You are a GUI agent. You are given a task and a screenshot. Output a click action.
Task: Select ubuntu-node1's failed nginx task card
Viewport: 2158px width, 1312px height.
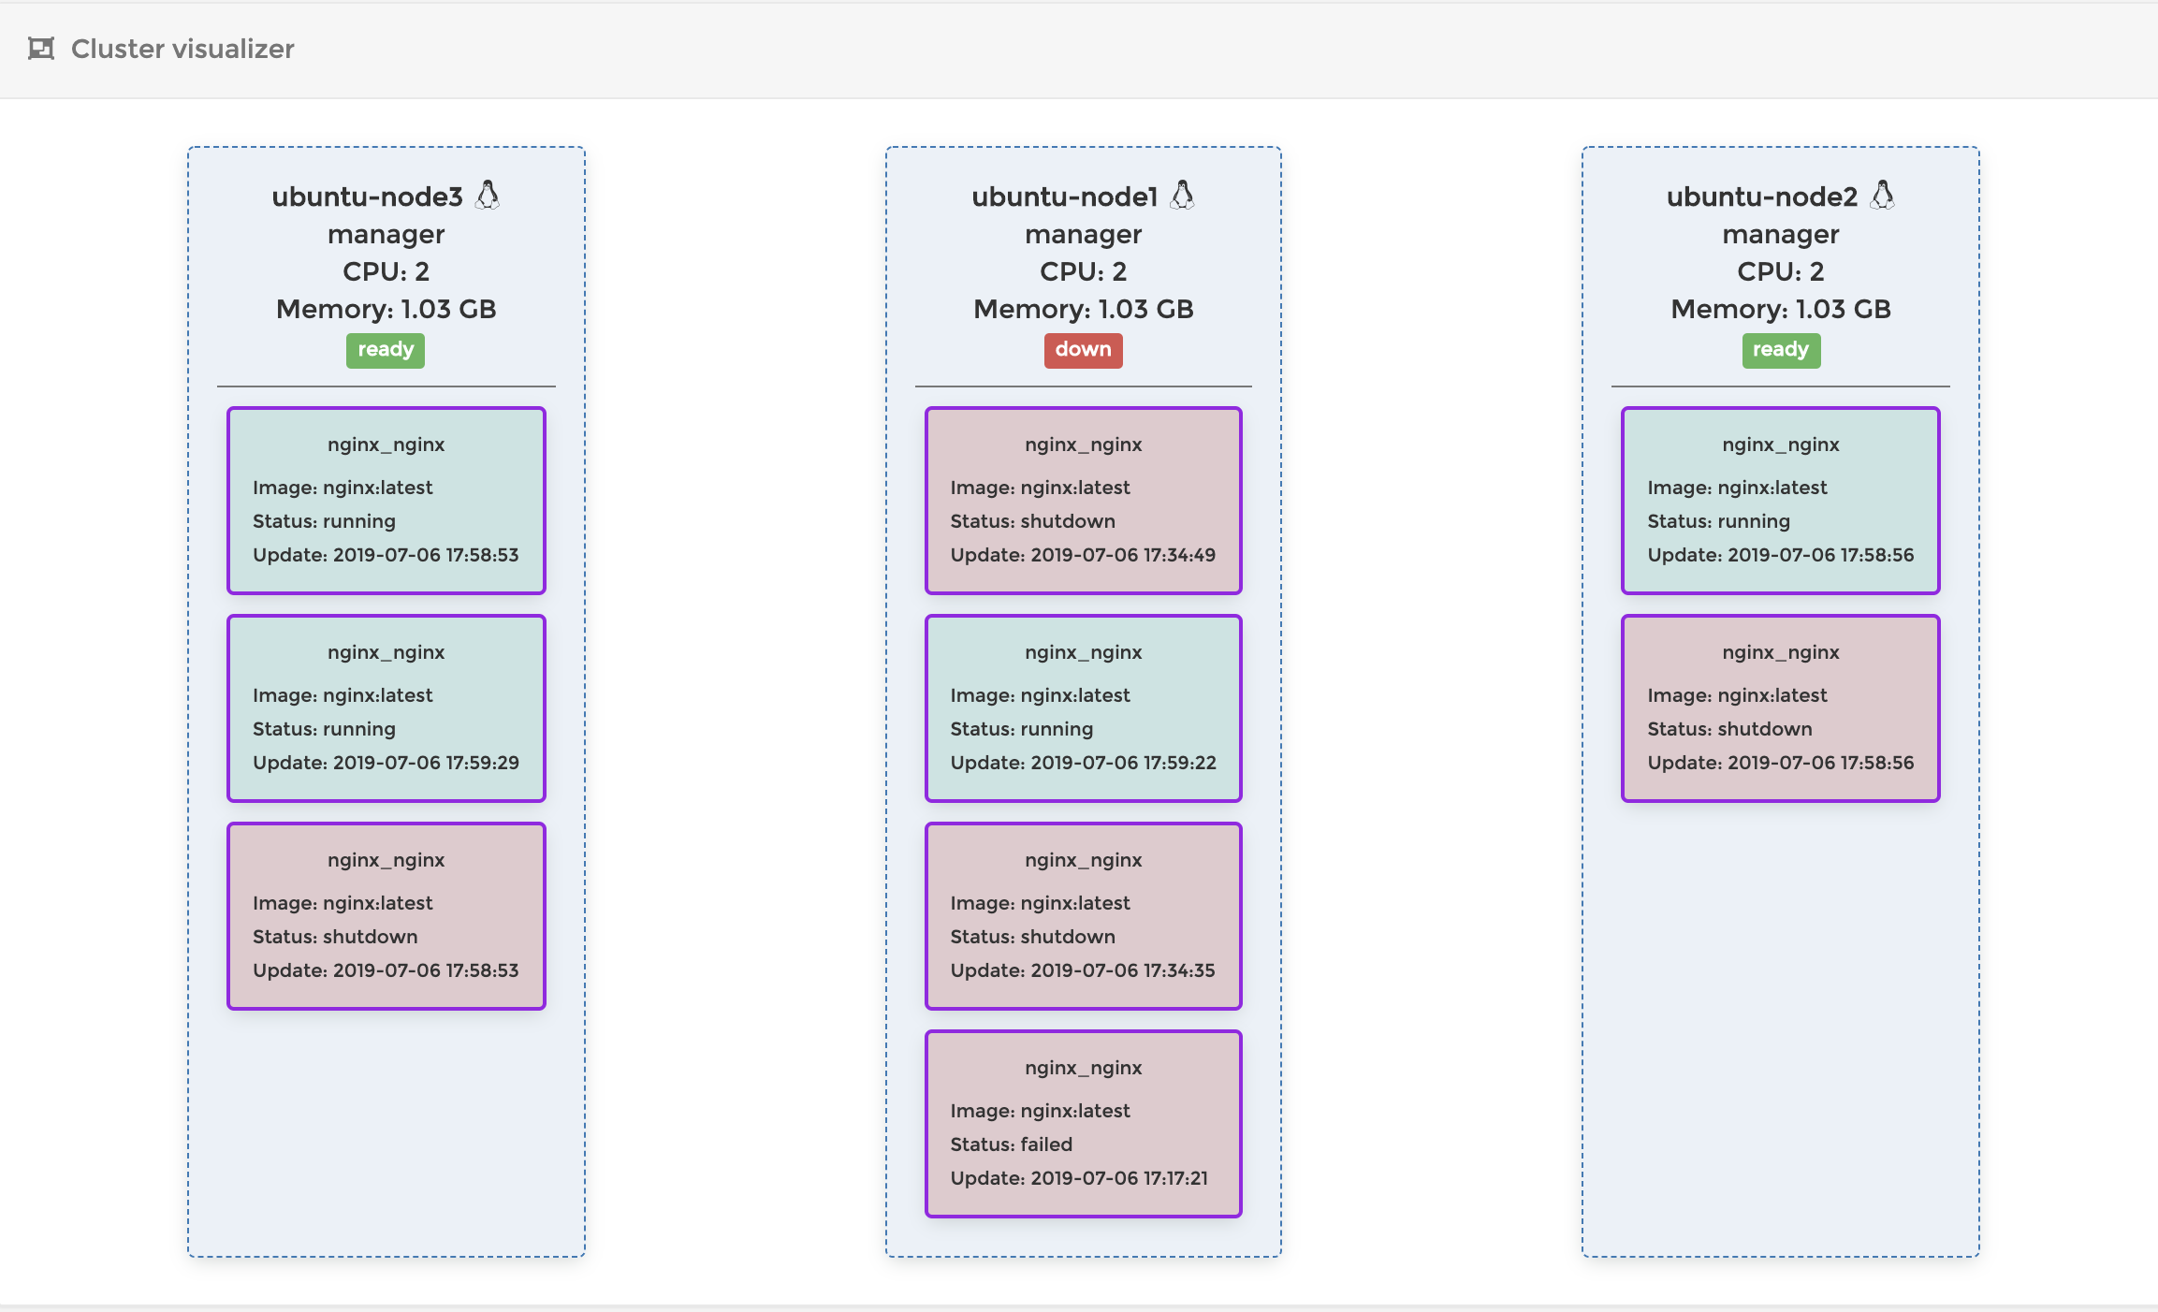coord(1083,1123)
